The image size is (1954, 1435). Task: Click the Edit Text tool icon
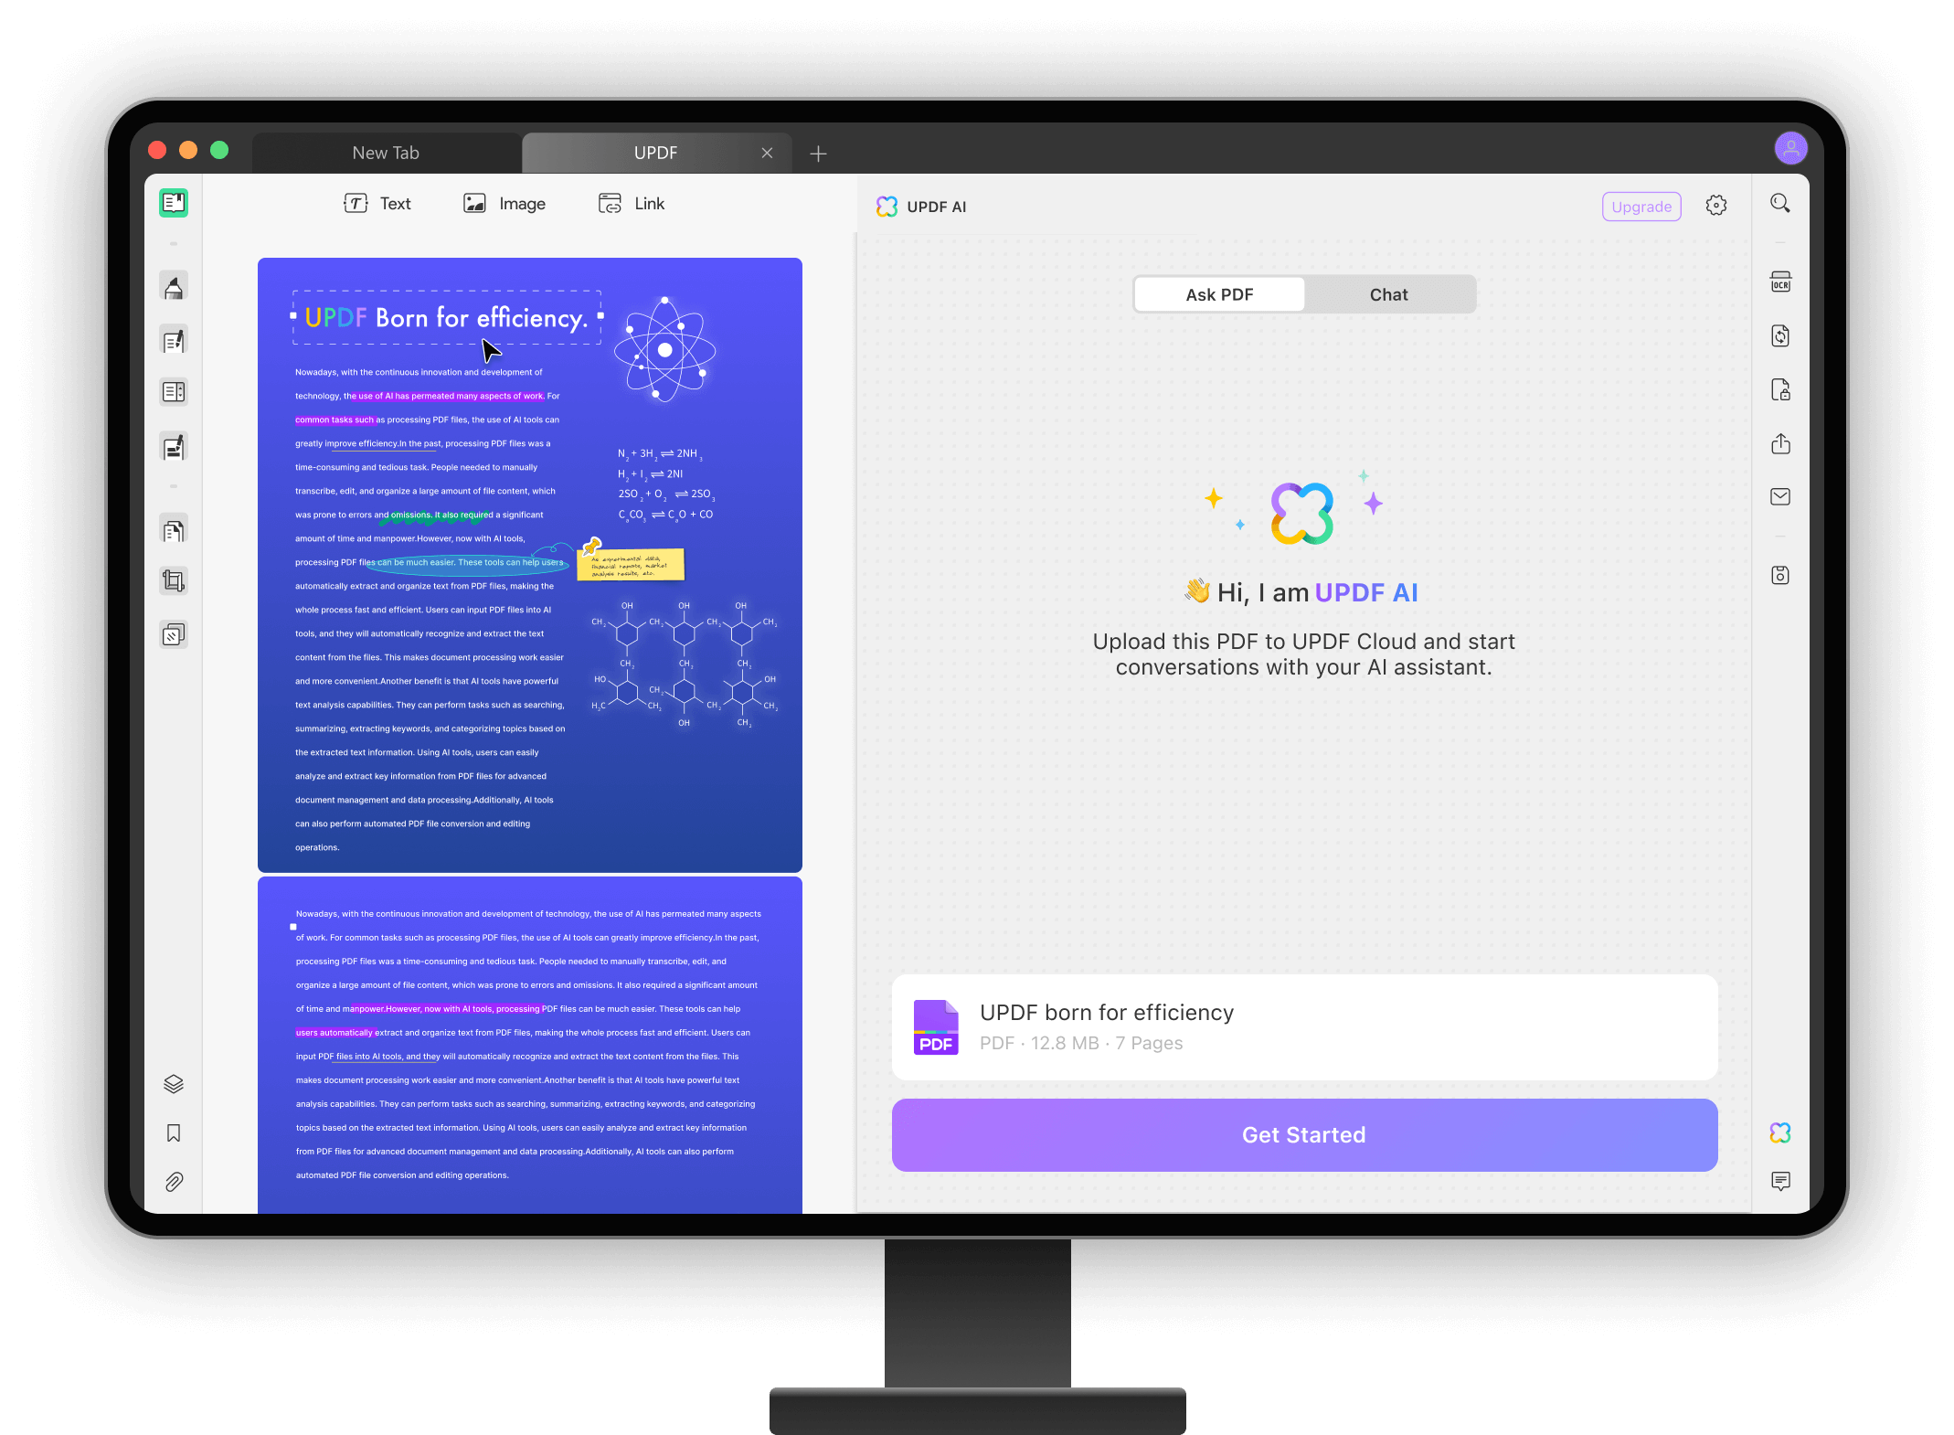[x=375, y=203]
